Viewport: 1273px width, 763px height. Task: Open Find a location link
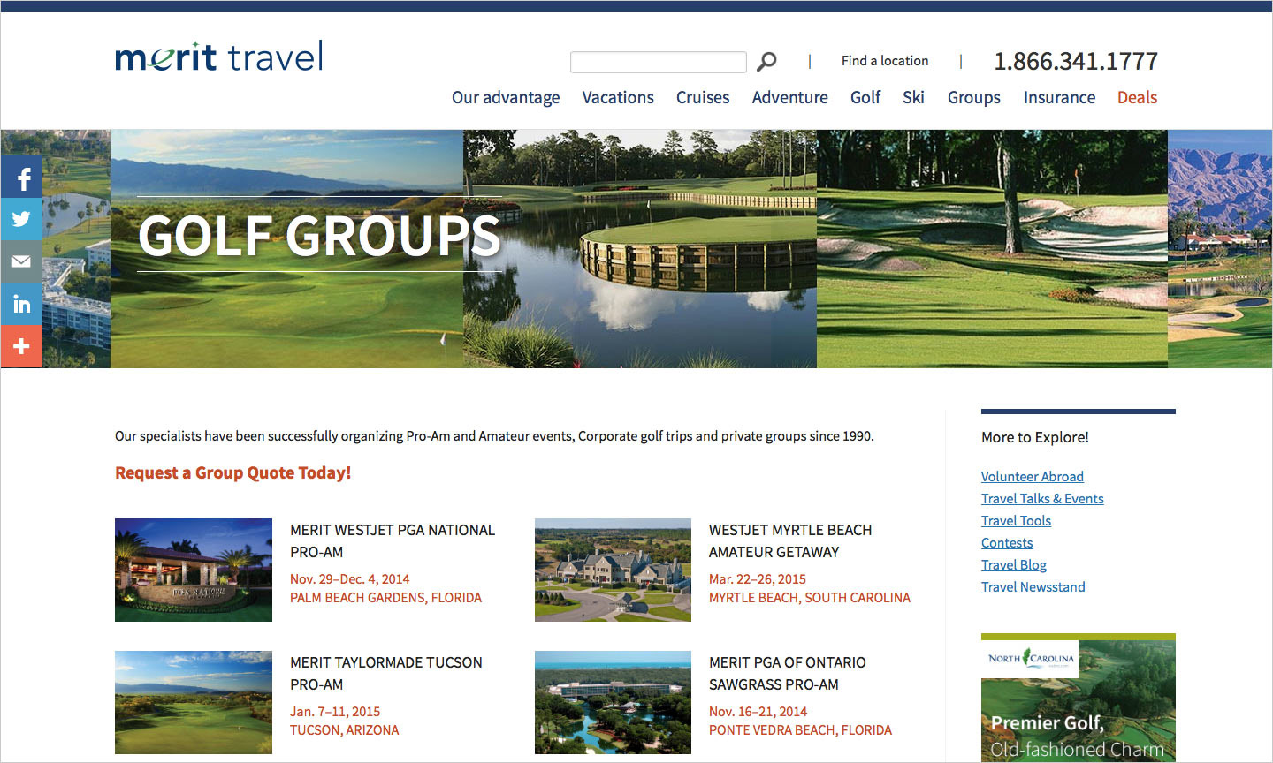point(885,61)
